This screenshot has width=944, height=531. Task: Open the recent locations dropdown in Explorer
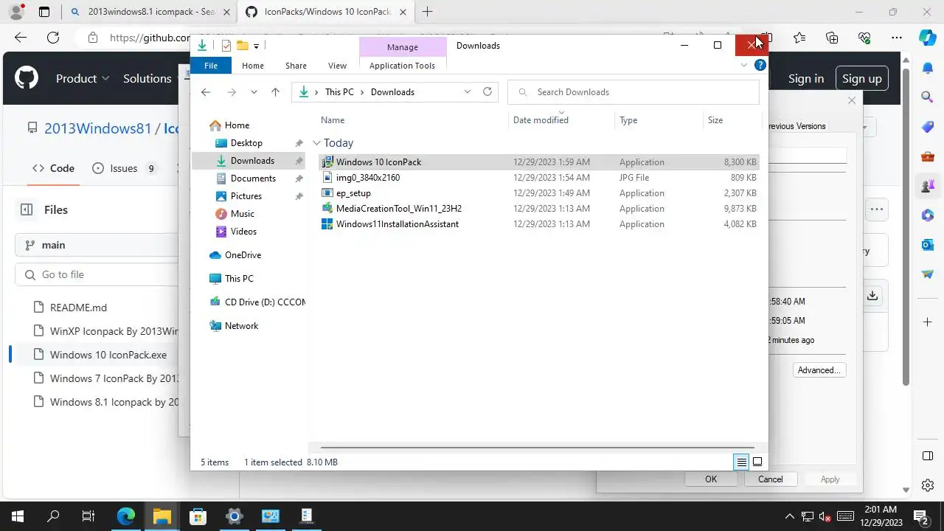pyautogui.click(x=254, y=92)
